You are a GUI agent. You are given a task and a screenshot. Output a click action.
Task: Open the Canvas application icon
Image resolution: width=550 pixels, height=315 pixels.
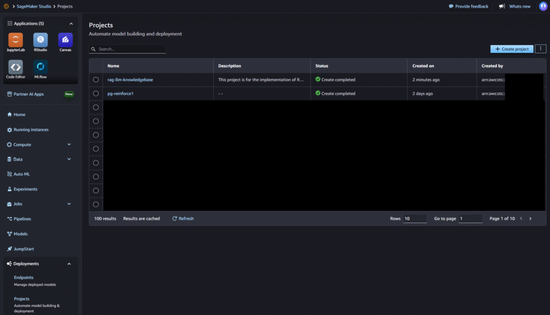pyautogui.click(x=65, y=40)
